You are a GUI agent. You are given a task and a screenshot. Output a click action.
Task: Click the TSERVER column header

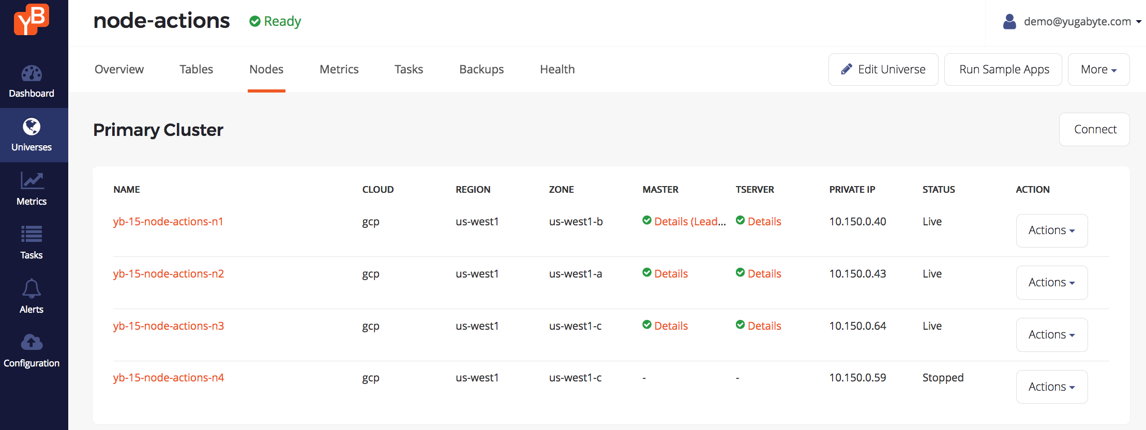[755, 190]
